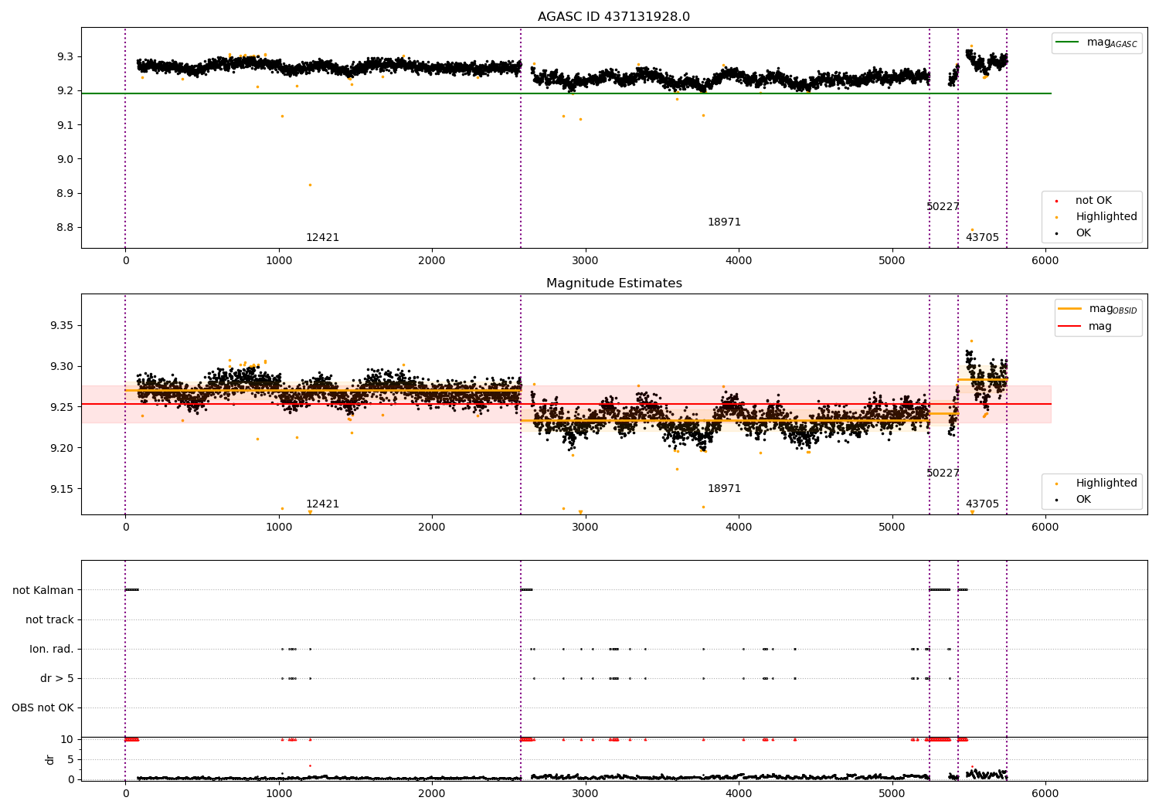1159x811 pixels.
Task: Click y-axis tick '9.35' on Magnitude Estimates plot
Action: tap(62, 326)
